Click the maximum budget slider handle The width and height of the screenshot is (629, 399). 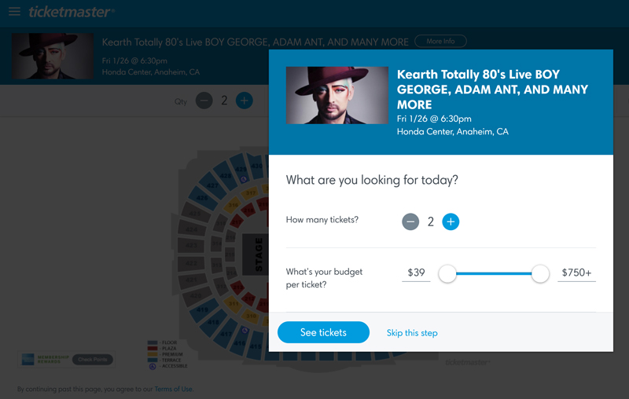(540, 273)
